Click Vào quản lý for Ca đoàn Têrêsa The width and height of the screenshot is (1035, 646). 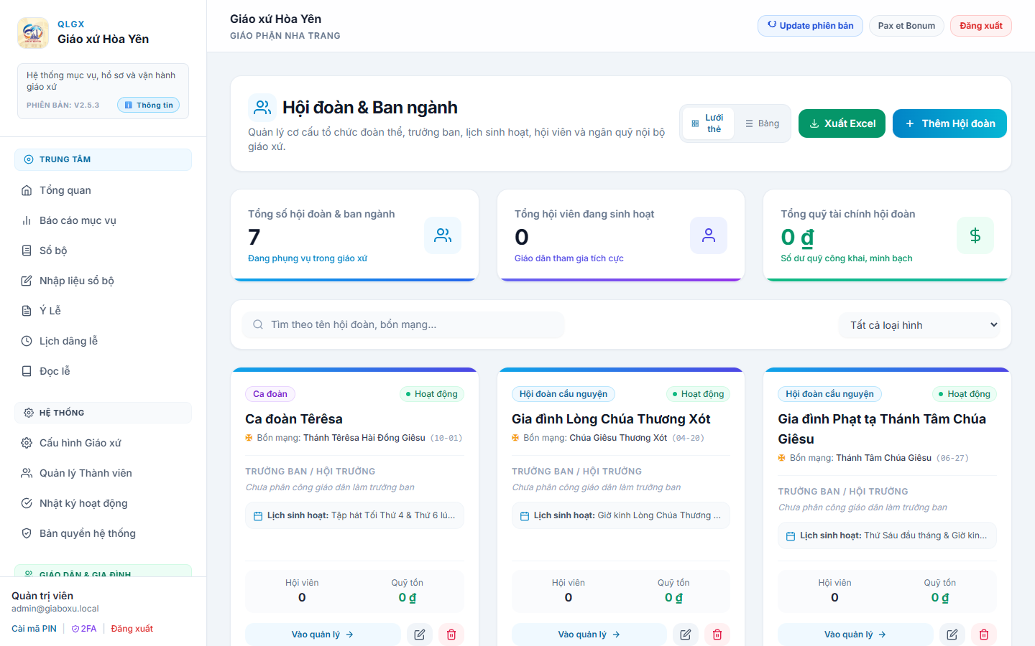[x=323, y=635]
